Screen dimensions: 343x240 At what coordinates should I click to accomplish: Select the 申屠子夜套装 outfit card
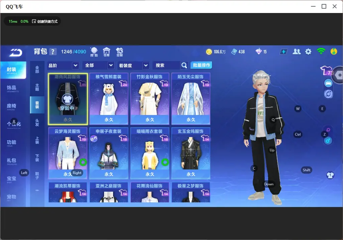click(x=109, y=153)
